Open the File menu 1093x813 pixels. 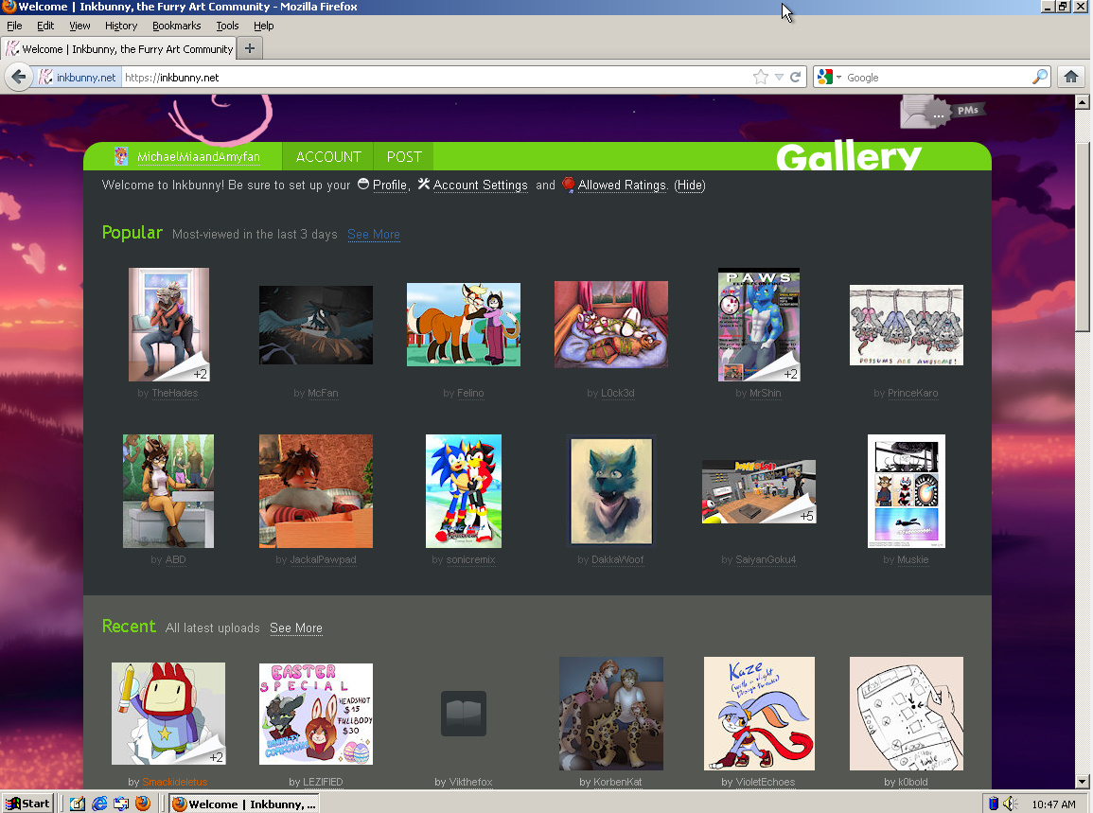point(14,26)
